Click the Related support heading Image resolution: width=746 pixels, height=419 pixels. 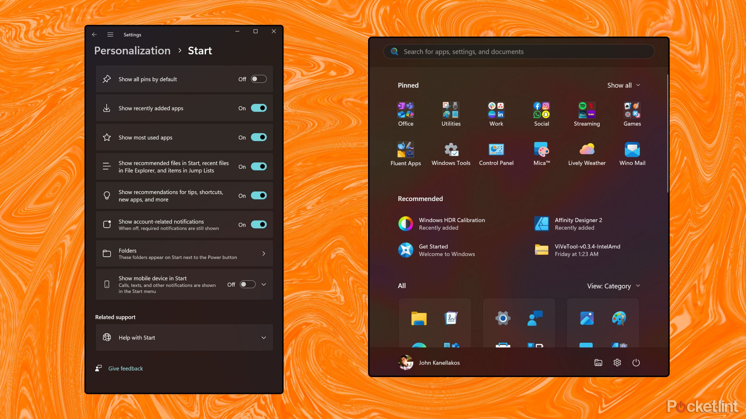pos(115,317)
